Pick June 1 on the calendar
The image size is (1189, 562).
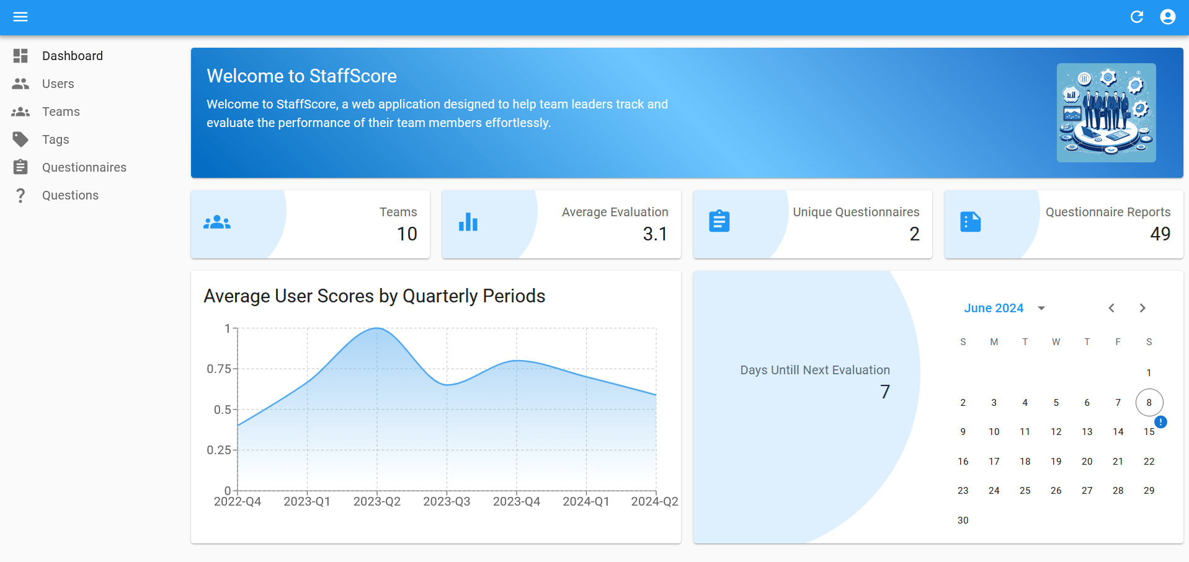[1149, 373]
